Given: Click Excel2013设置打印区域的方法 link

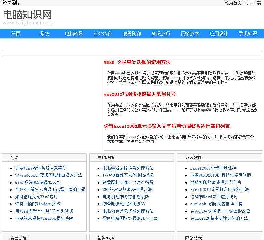Looking at the screenshot, I should 220,189.
